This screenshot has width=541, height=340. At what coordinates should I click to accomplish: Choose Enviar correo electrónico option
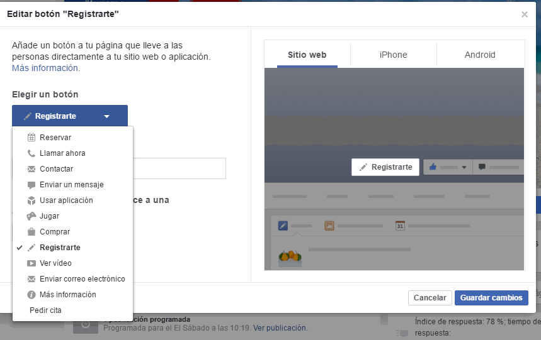click(72, 279)
